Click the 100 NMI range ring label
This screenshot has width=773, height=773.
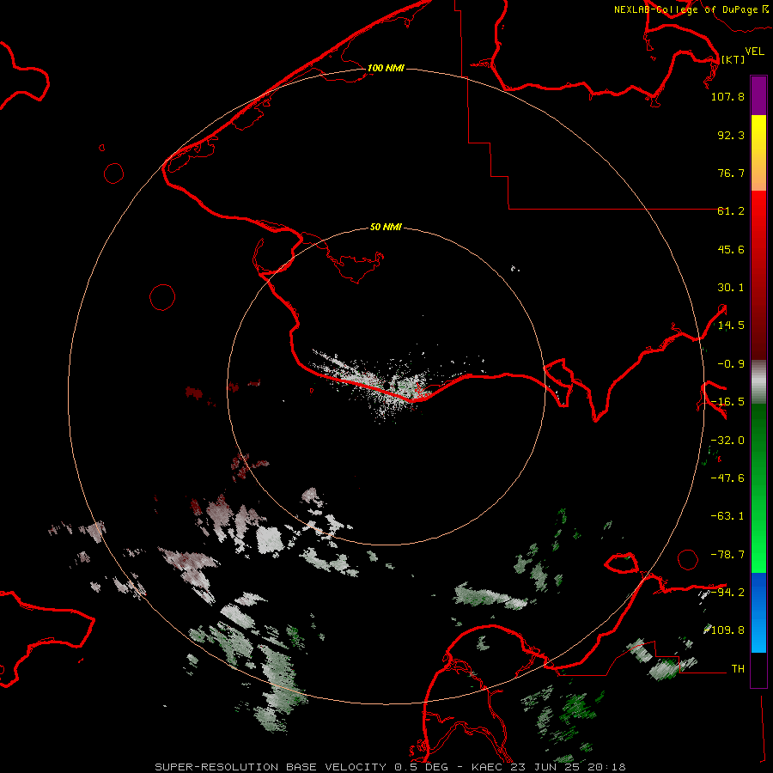[x=386, y=68]
